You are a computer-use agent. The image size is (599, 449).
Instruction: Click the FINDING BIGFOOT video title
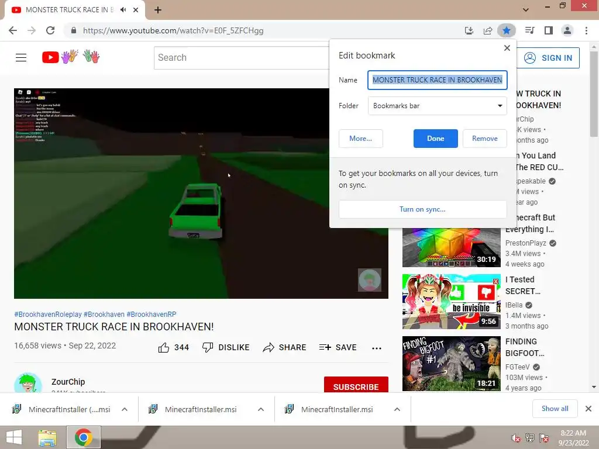tap(525, 347)
